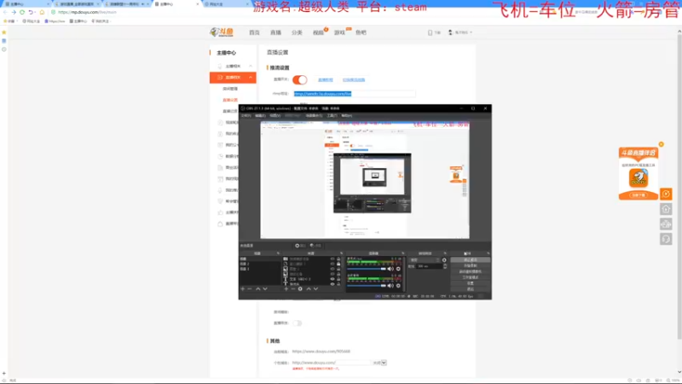682x384 pixels.
Task: Remove source with the minus in OBS Sources panel
Action: 293,288
